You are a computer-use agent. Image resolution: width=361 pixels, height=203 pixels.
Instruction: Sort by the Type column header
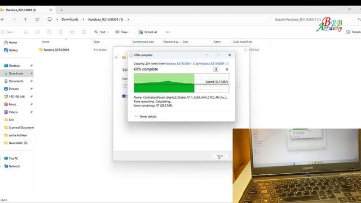[96, 42]
